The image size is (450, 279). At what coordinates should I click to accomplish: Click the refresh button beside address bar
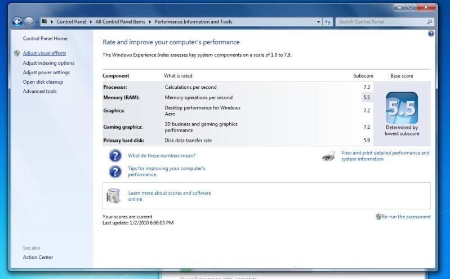click(x=328, y=22)
